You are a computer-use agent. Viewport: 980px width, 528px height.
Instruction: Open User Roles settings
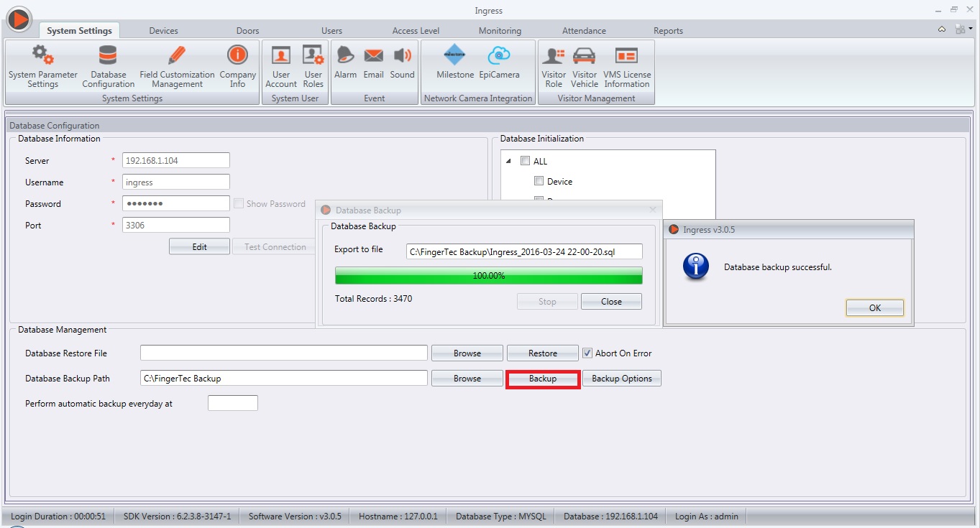313,66
